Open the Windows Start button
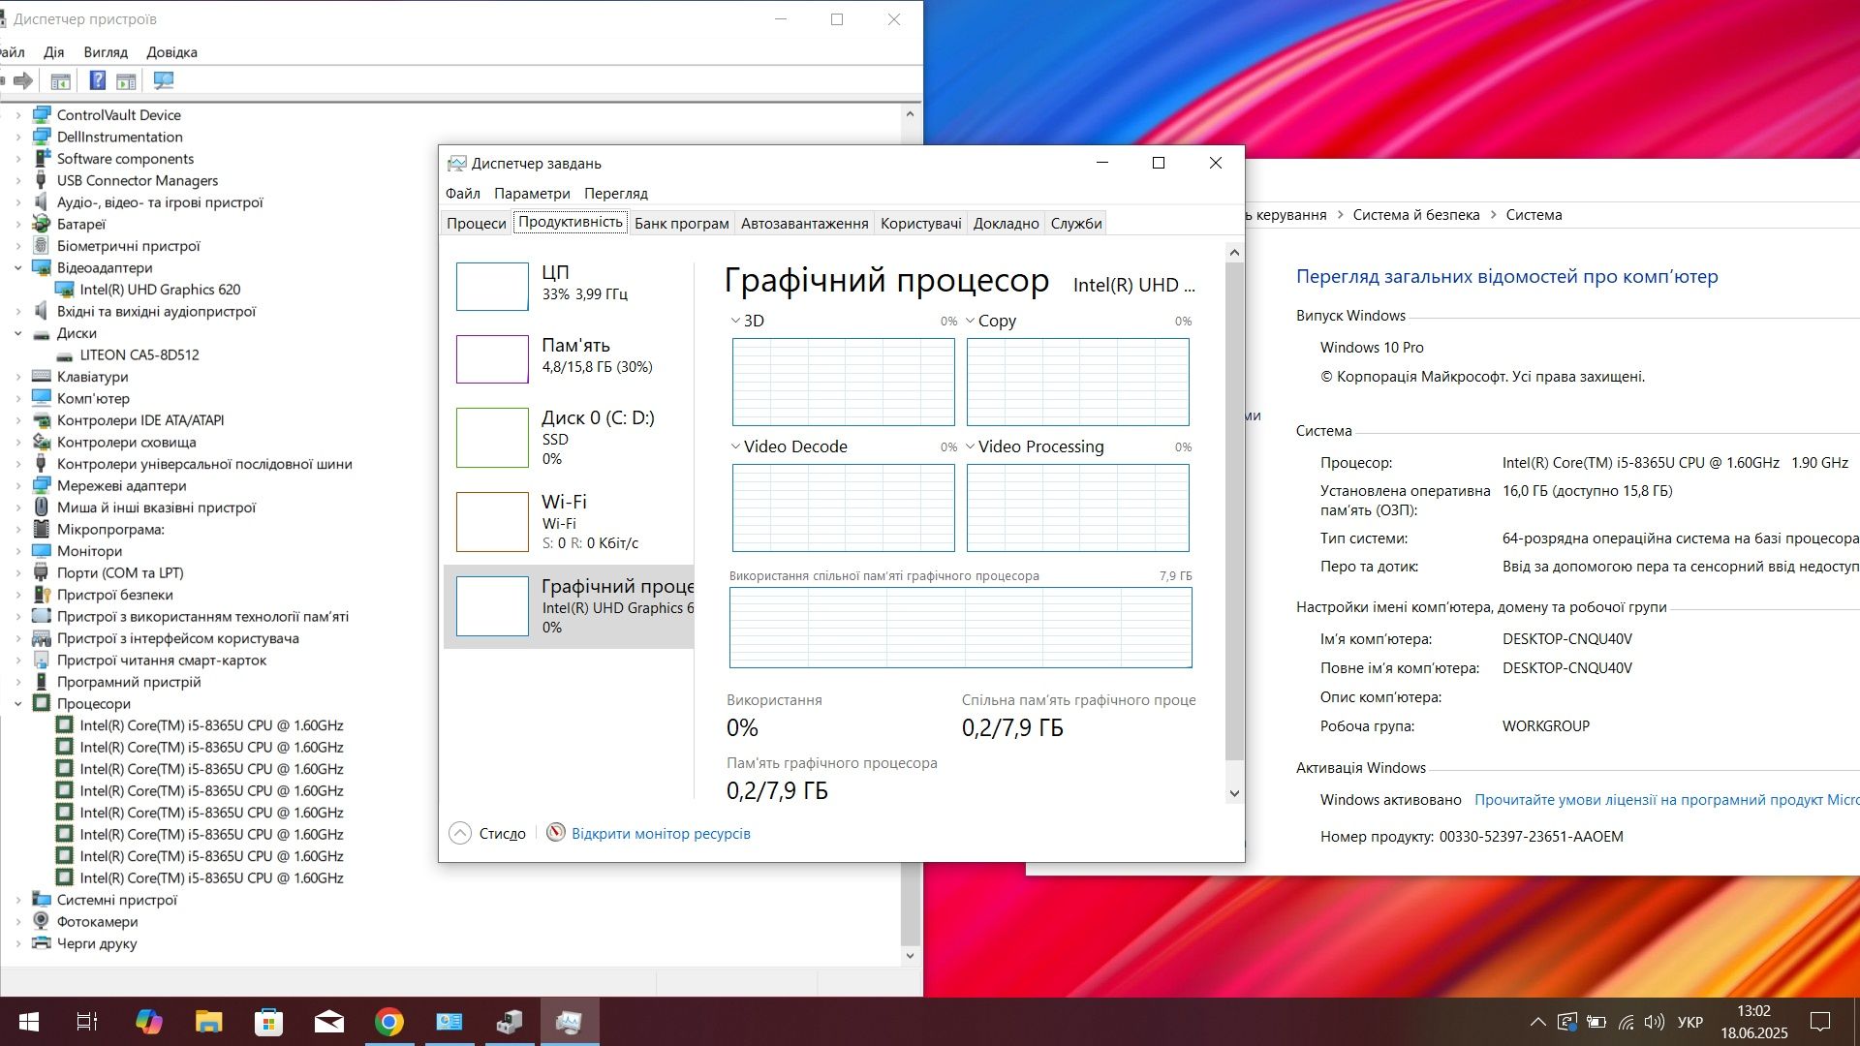 click(29, 1022)
